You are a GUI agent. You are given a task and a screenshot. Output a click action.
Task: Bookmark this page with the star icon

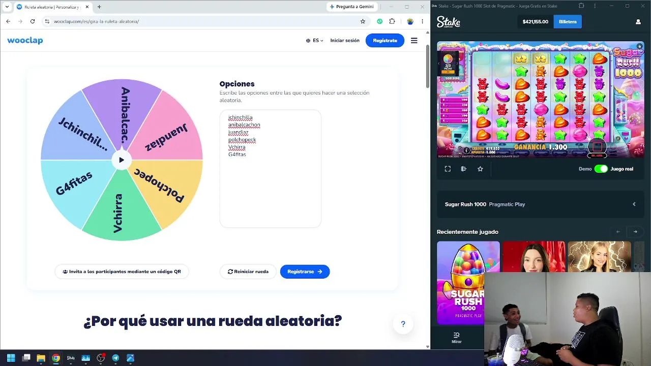click(x=363, y=21)
